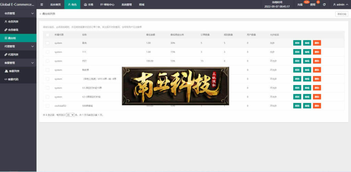The image size is (351, 172).
Task: Click orange 删除 button in the first row
Action: pos(317,43)
